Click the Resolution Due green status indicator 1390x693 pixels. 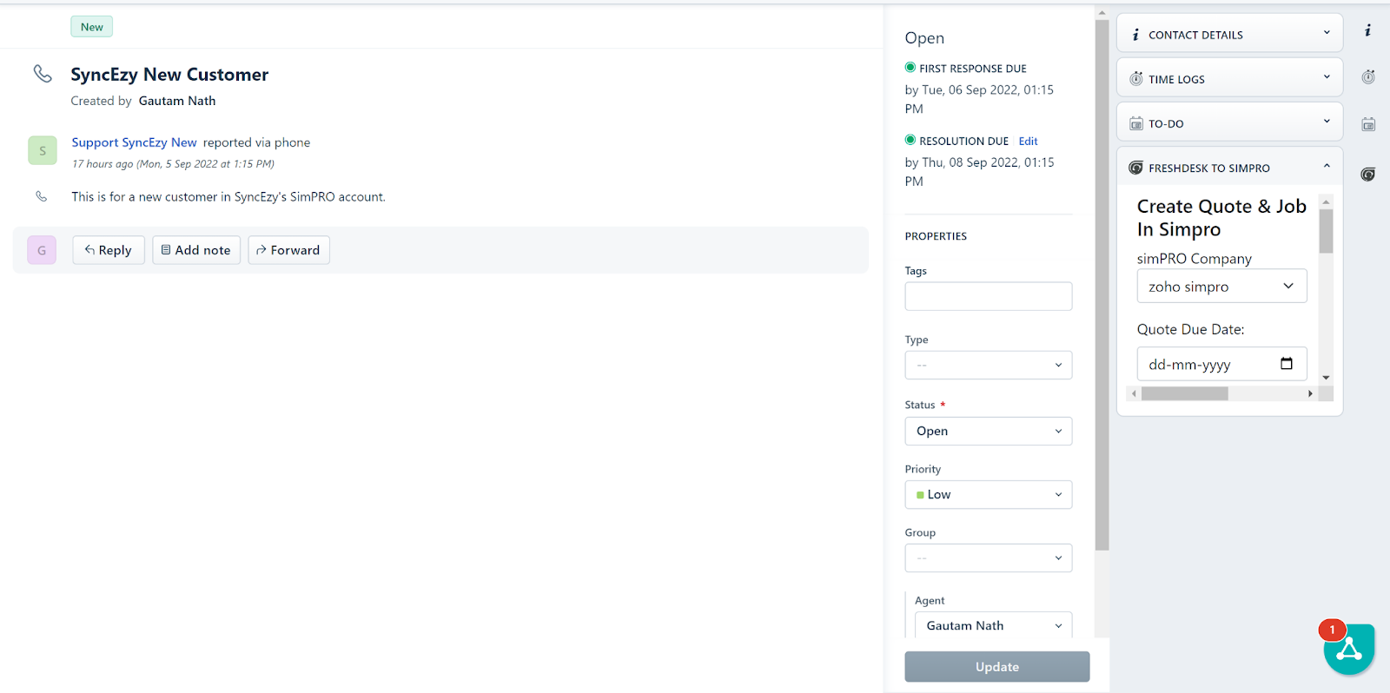tap(910, 140)
